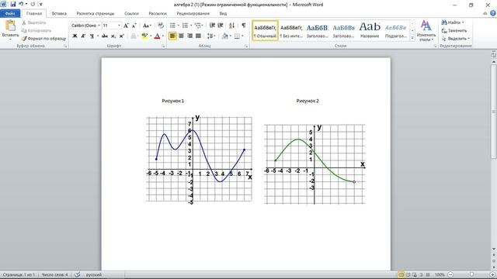The height and width of the screenshot is (279, 497).
Task: Adjust the zoom slider in status bar
Action: pyautogui.click(x=471, y=274)
